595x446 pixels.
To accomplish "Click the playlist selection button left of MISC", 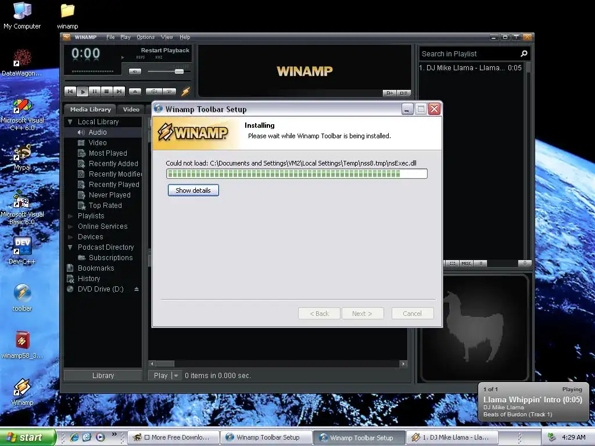I will point(452,263).
